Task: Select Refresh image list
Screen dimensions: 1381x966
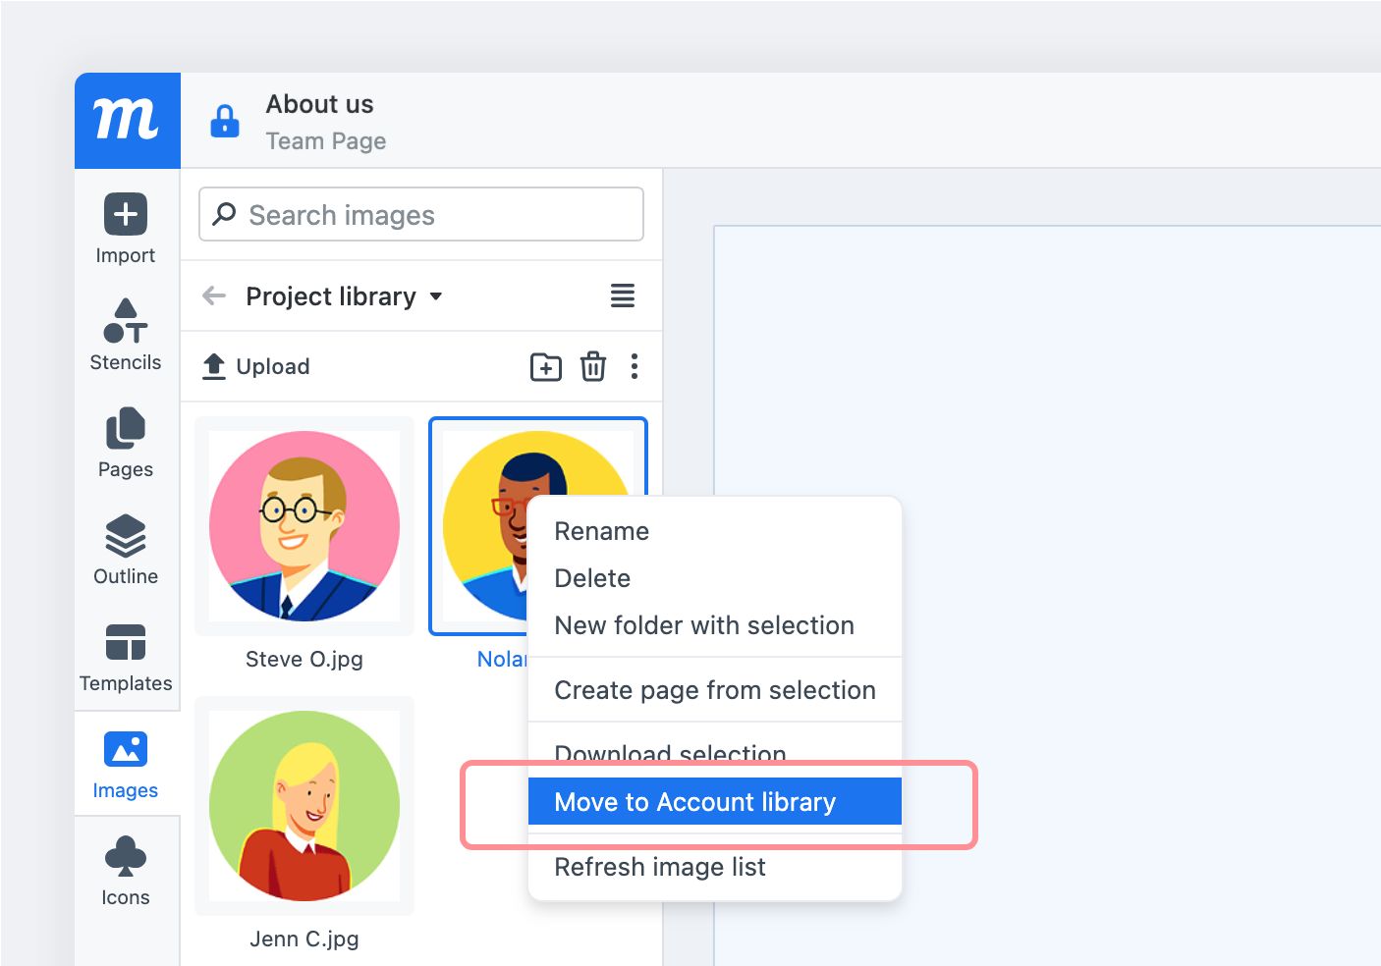Action: coord(715,867)
